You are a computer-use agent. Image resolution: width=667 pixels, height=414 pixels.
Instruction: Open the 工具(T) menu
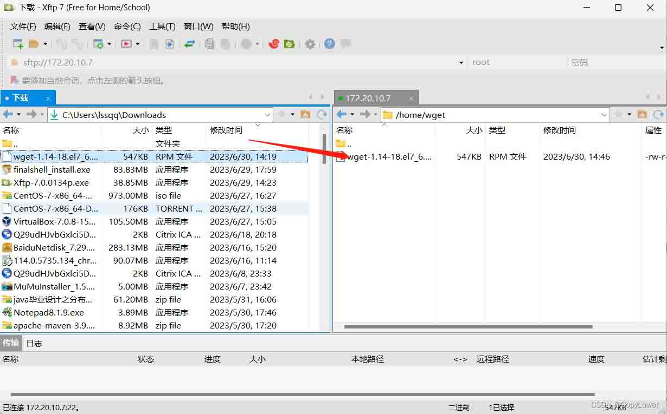162,27
